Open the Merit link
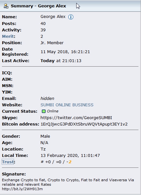This screenshot has width=141, height=195. 8,36
